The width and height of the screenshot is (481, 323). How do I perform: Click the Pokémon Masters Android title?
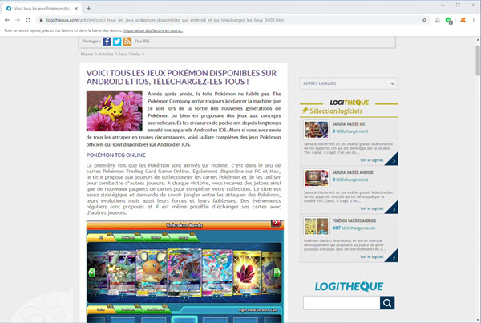(354, 221)
